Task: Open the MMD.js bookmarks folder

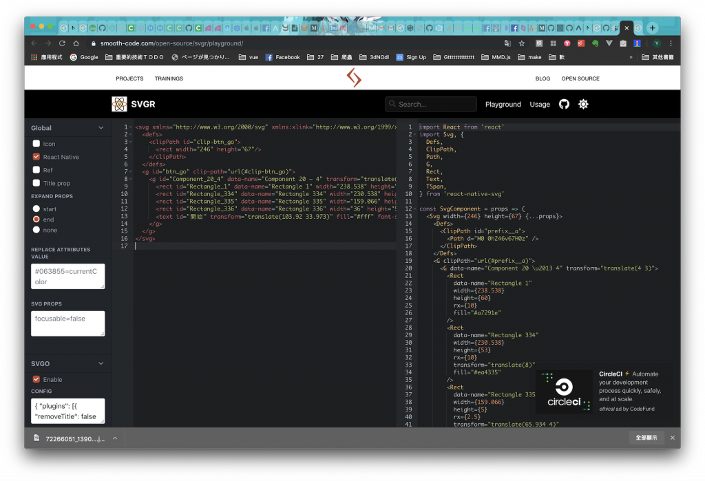Action: click(496, 57)
